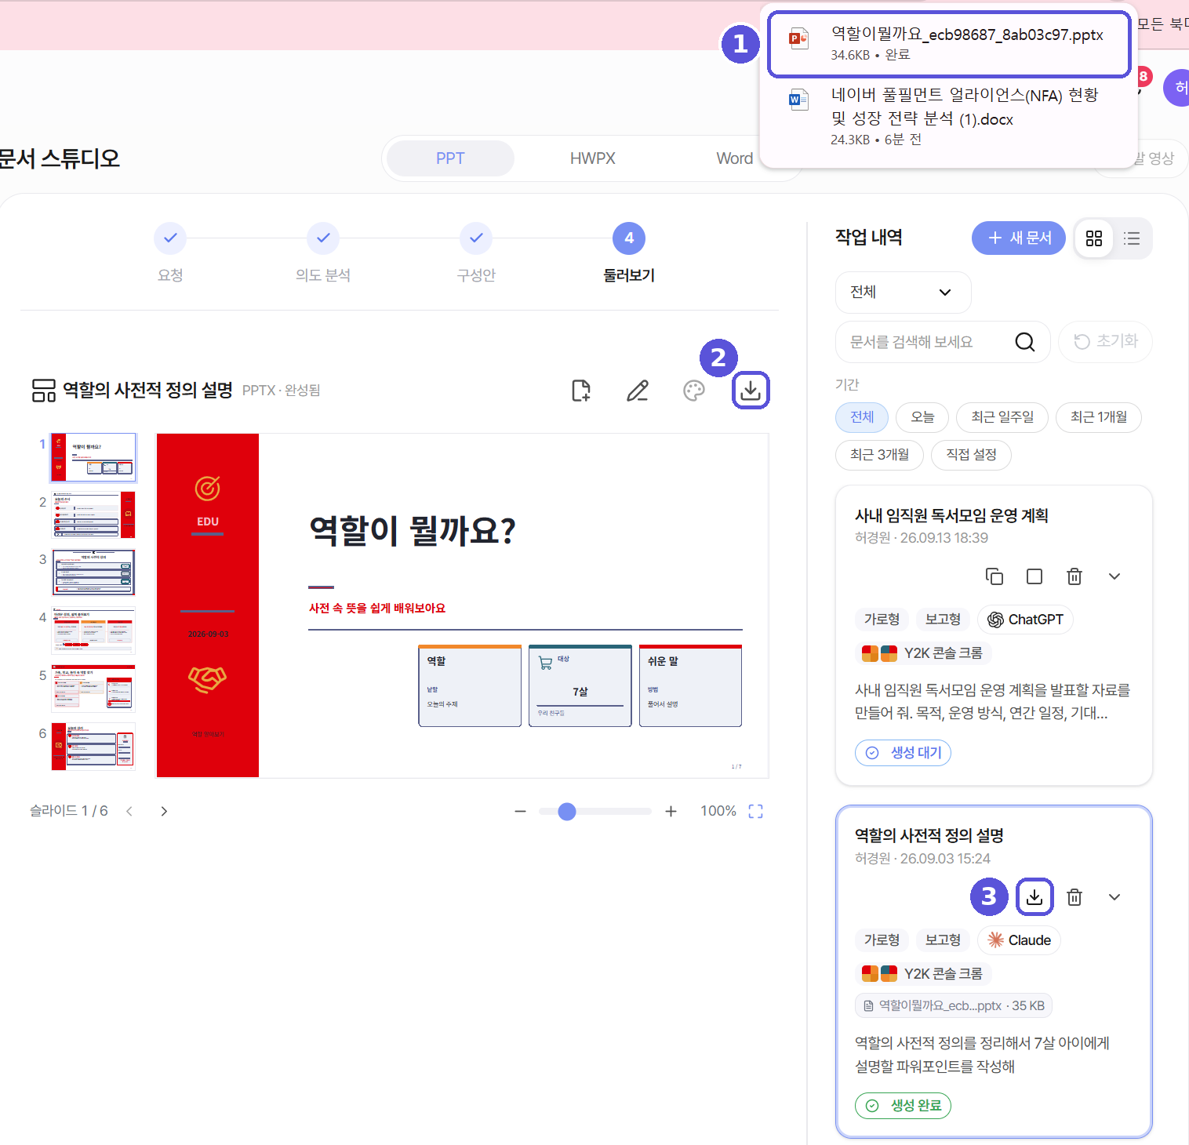Select slide 2 thumbnail
Viewport: 1189px width, 1145px height.
(93, 515)
